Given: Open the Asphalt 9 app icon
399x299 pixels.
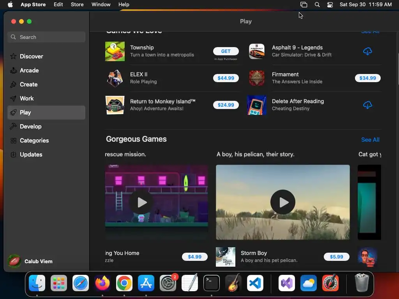Looking at the screenshot, I should [x=256, y=51].
